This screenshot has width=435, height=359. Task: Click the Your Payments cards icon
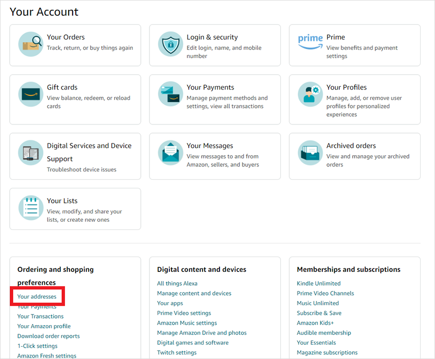(170, 94)
